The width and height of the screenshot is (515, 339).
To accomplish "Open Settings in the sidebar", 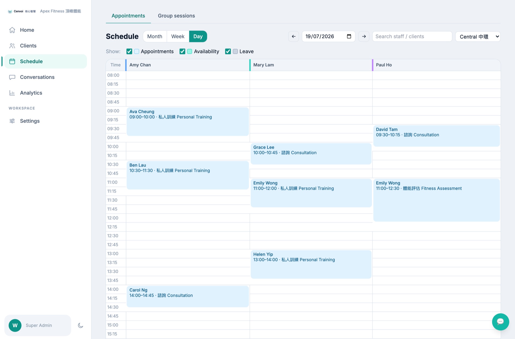I will coord(46,121).
